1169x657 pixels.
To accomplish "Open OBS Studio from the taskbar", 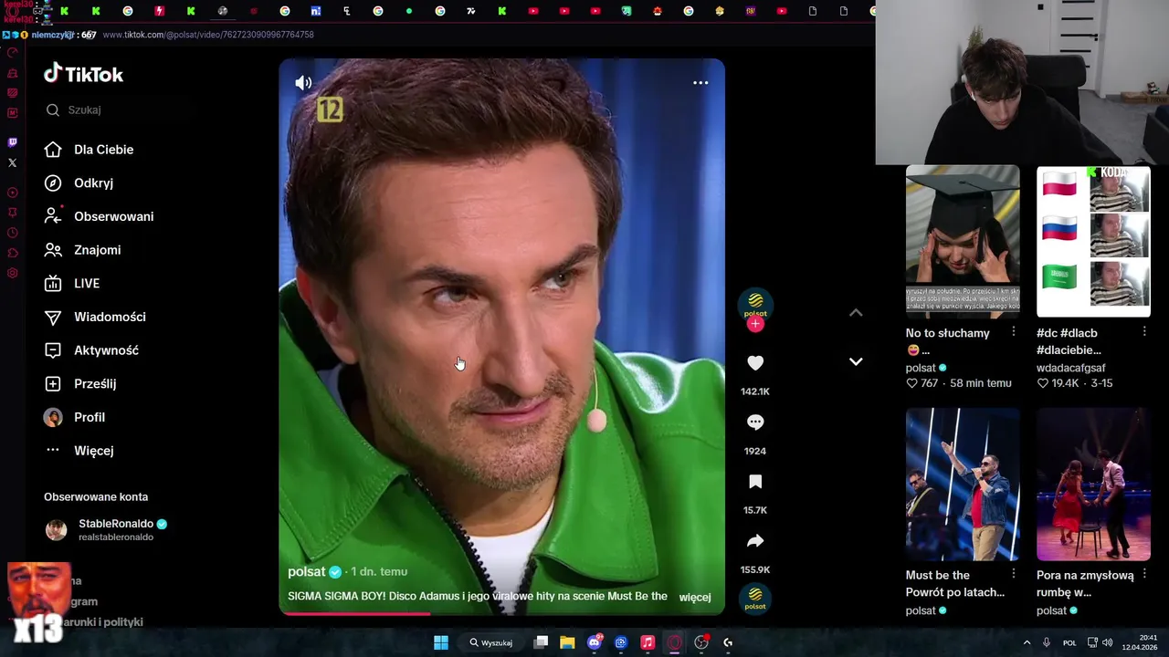I will tap(701, 642).
